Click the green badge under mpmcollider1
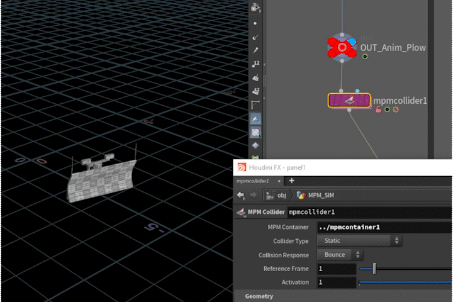This screenshot has height=302, width=453. [x=387, y=109]
